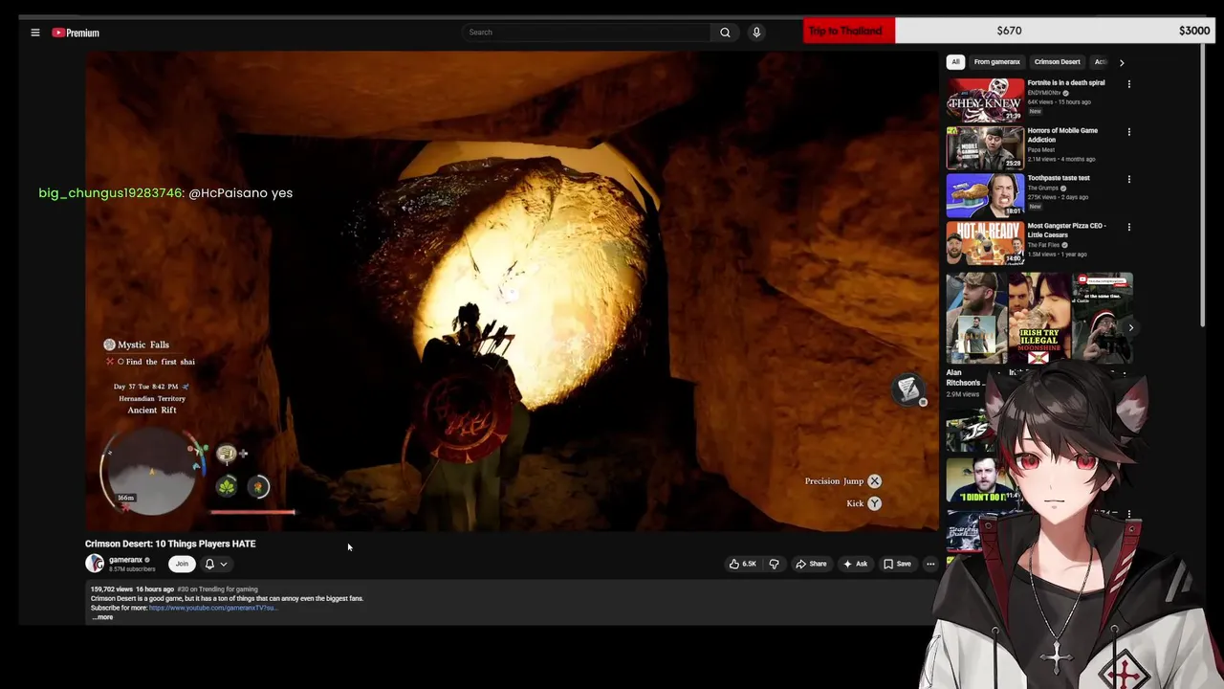Click the green leaf item slot in HUD
The width and height of the screenshot is (1224, 689).
(227, 487)
